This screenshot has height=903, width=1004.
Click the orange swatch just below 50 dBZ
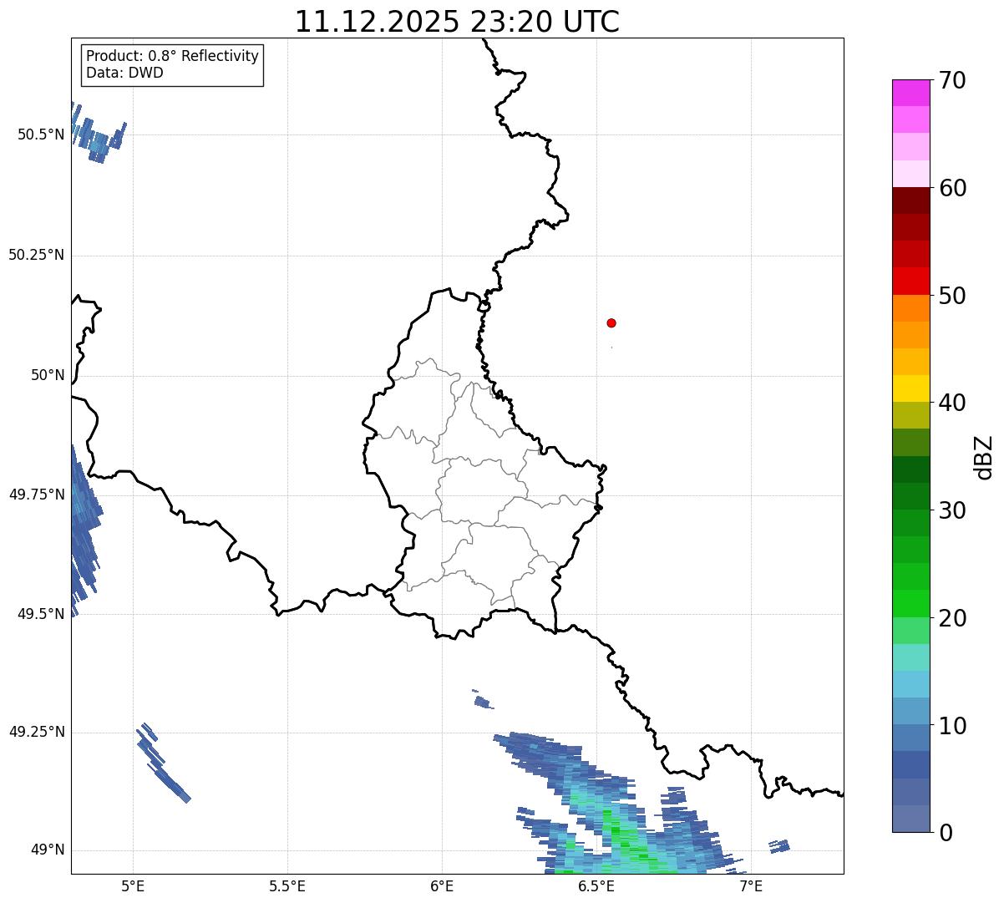pyautogui.click(x=910, y=308)
